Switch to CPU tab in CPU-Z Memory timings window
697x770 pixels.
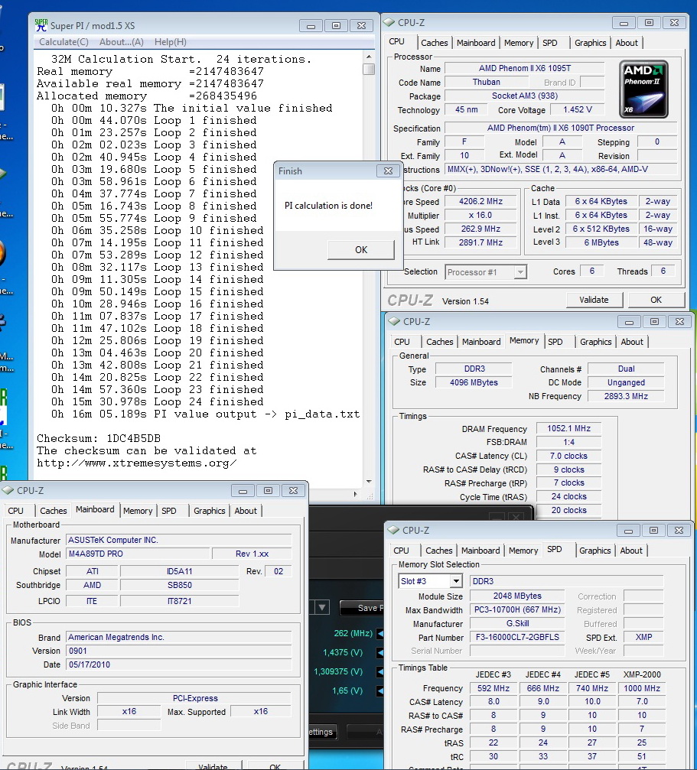(402, 342)
